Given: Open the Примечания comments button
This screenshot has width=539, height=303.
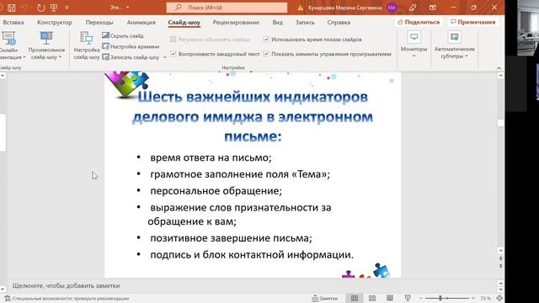Looking at the screenshot, I should click(473, 22).
